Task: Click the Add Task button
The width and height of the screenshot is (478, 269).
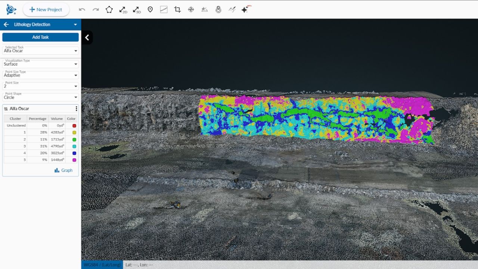Action: click(x=40, y=37)
